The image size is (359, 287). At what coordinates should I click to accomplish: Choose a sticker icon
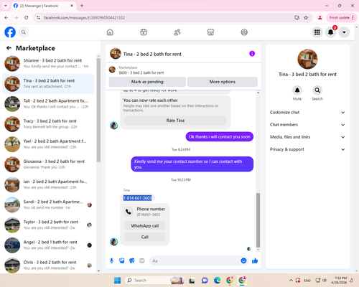click(x=132, y=260)
